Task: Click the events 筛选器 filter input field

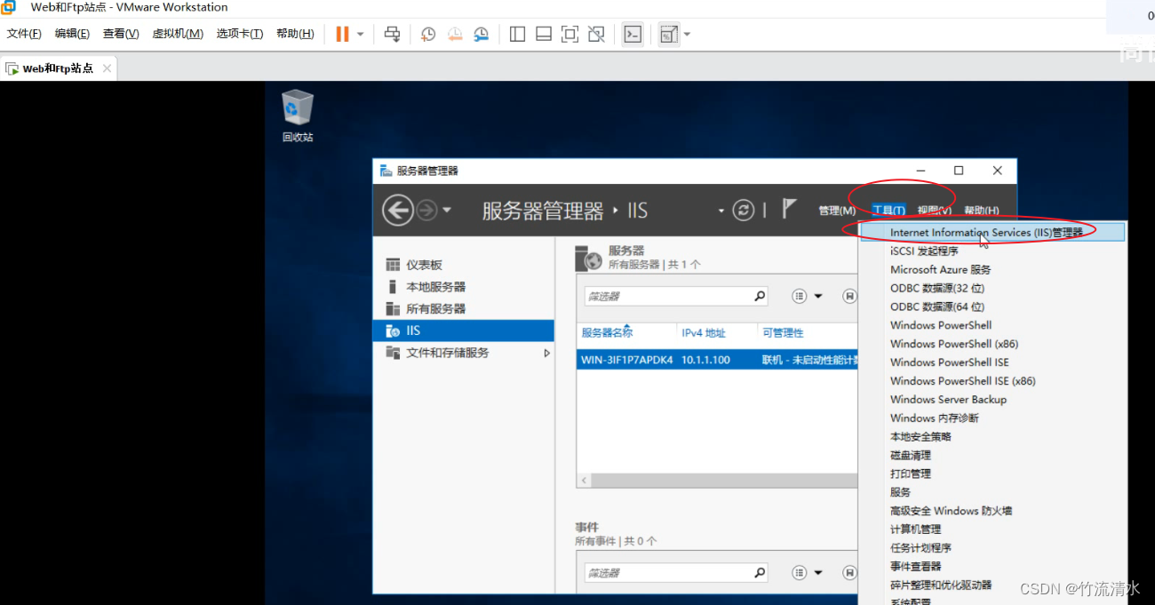Action: [x=667, y=573]
